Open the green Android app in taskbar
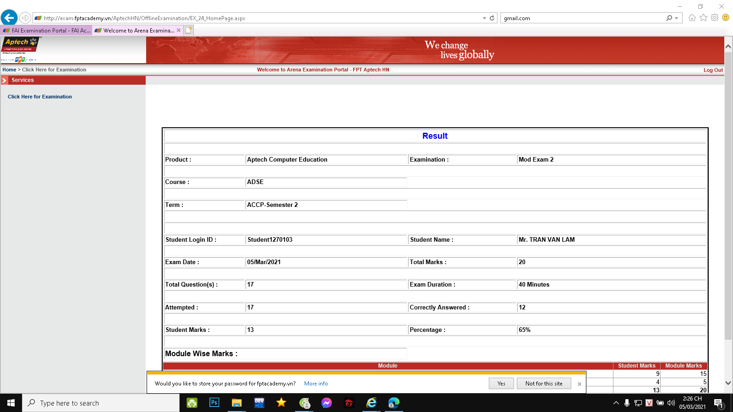The height and width of the screenshot is (412, 733). click(192, 403)
